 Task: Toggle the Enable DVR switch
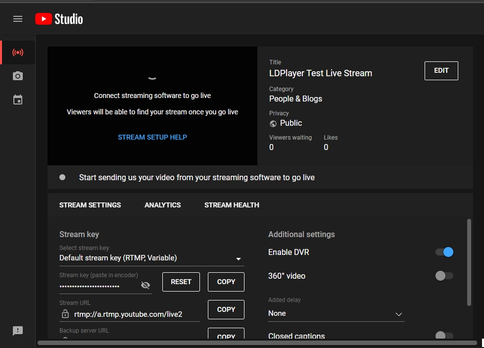coord(444,252)
